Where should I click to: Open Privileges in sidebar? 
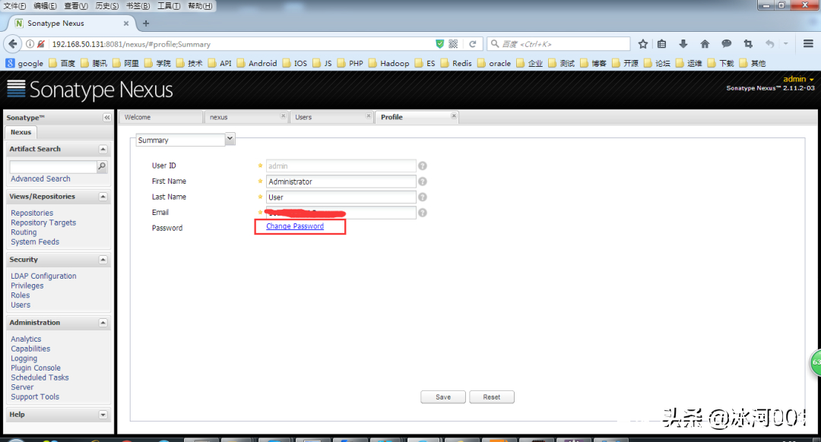(27, 286)
